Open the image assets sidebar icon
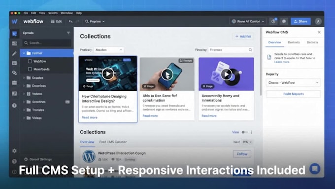This screenshot has height=189, width=335. pos(14,94)
